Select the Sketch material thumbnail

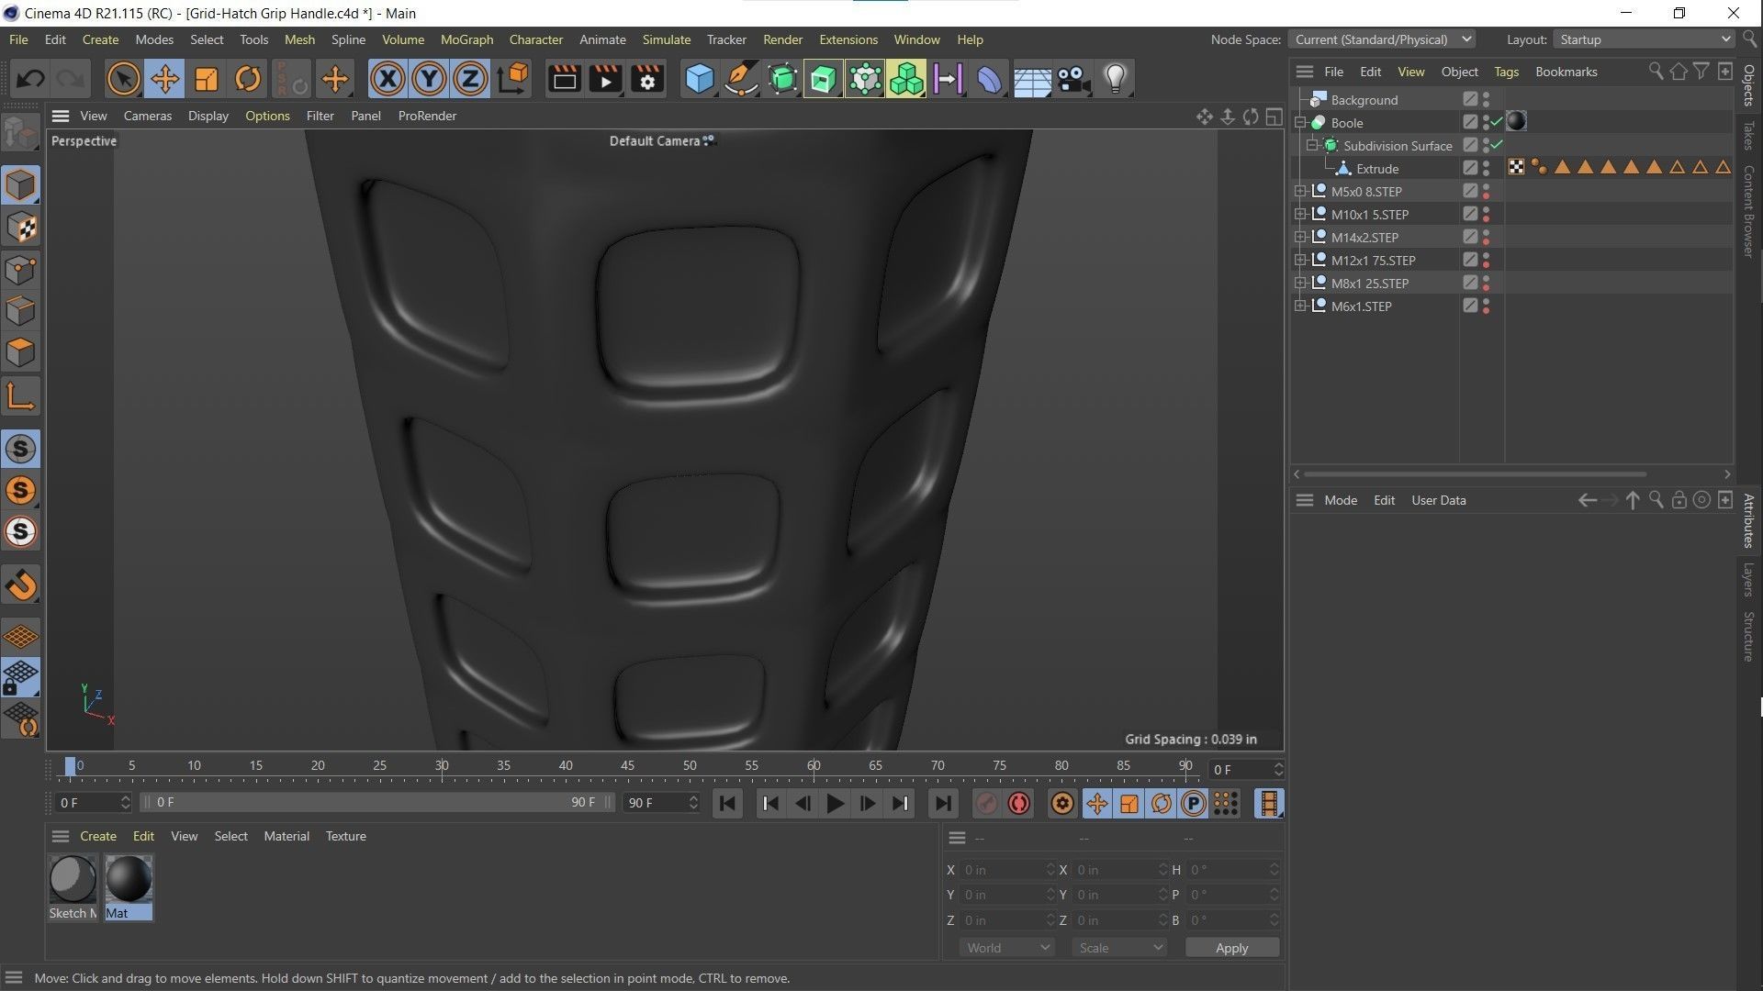click(x=73, y=886)
